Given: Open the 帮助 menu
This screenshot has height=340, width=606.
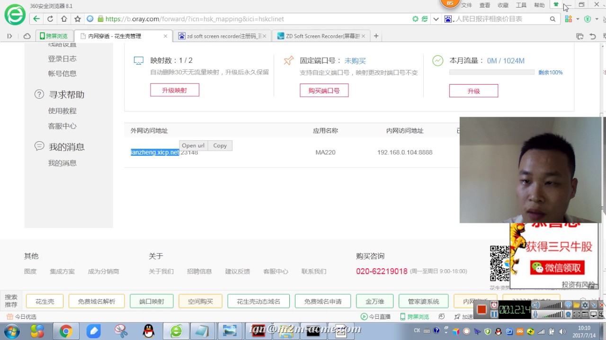Looking at the screenshot, I should pos(539,5).
